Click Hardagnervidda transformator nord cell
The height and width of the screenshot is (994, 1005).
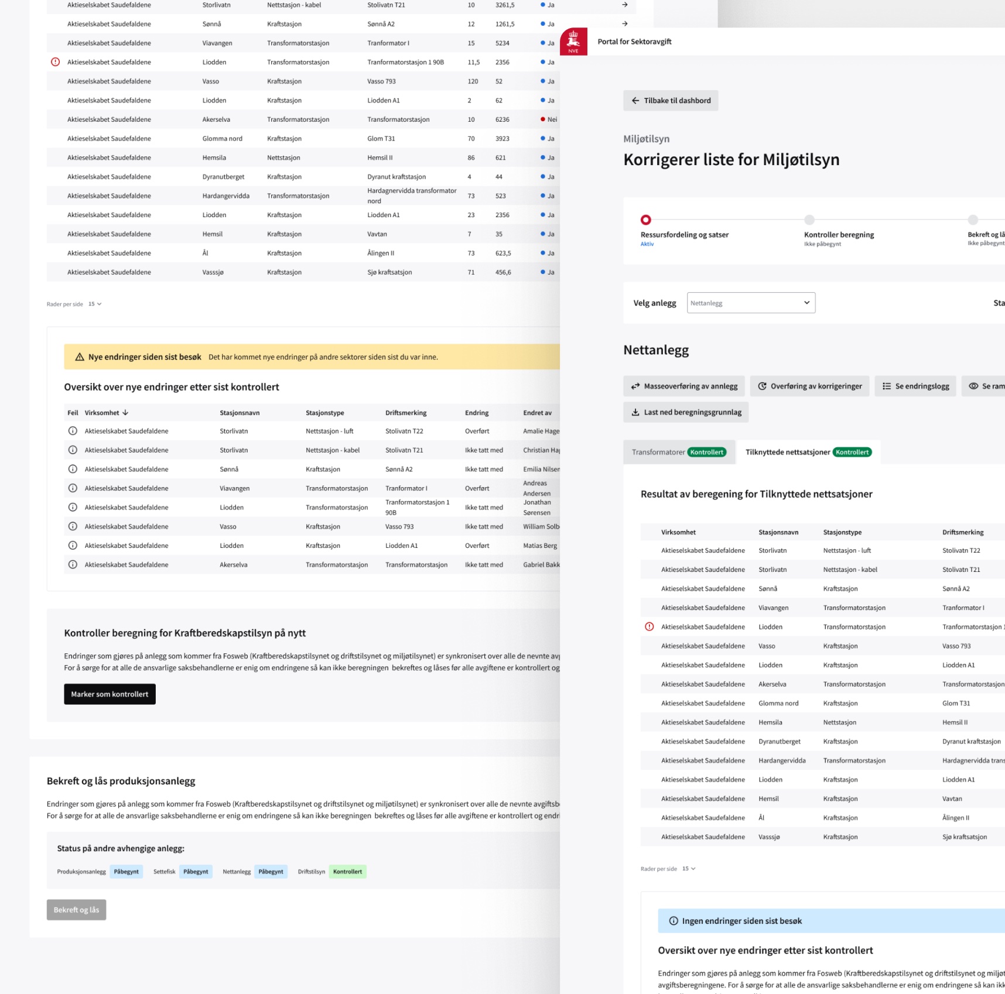(x=412, y=196)
